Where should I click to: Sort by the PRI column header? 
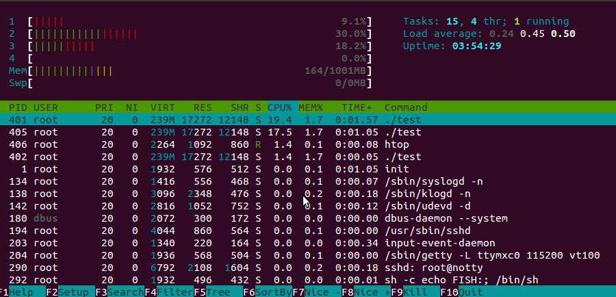[104, 107]
